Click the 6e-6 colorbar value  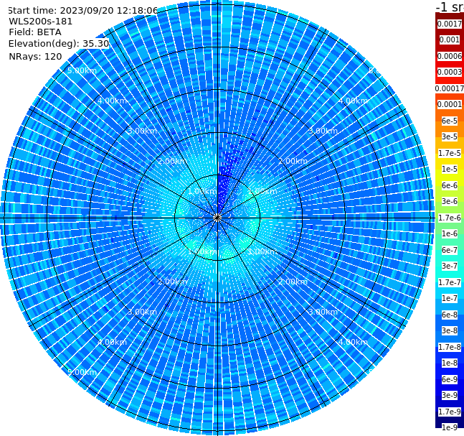click(450, 185)
